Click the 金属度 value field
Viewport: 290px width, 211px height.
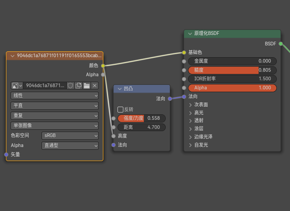point(232,61)
